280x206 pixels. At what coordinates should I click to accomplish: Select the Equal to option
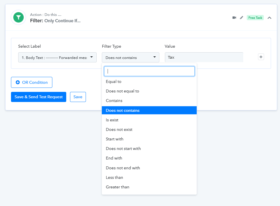click(149, 81)
